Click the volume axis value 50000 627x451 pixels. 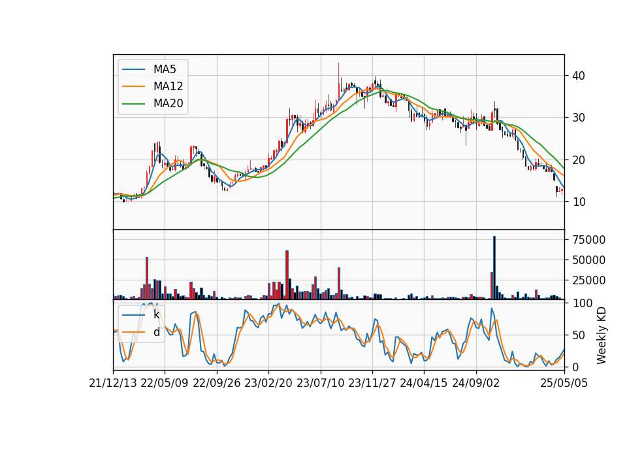[x=589, y=260]
